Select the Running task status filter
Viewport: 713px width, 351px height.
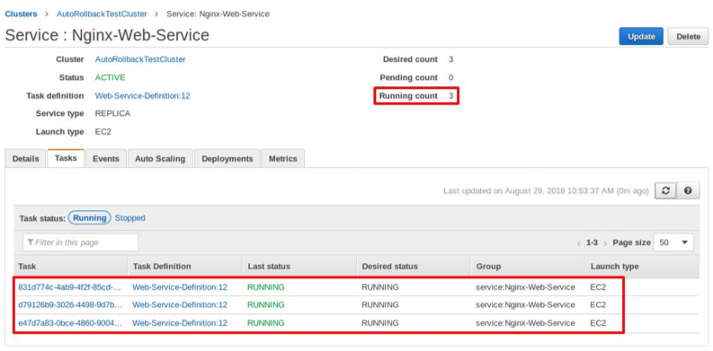tap(90, 218)
